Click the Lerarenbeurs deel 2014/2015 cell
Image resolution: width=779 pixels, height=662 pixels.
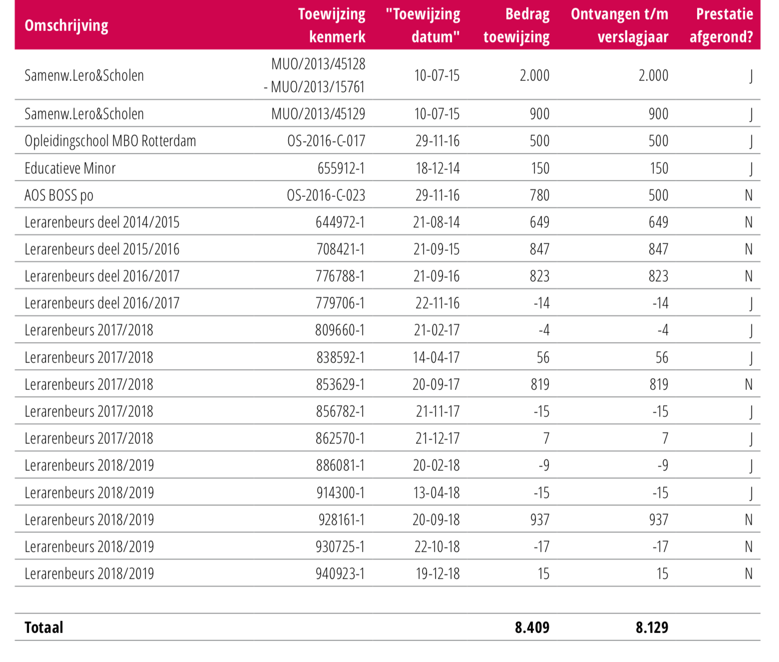[102, 222]
